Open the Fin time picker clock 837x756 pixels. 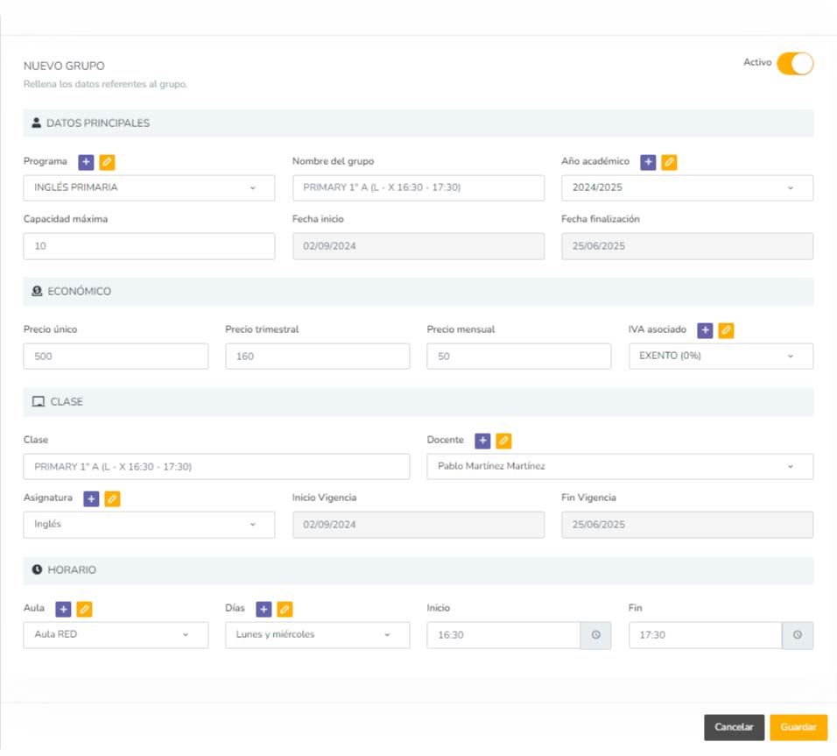(x=797, y=635)
